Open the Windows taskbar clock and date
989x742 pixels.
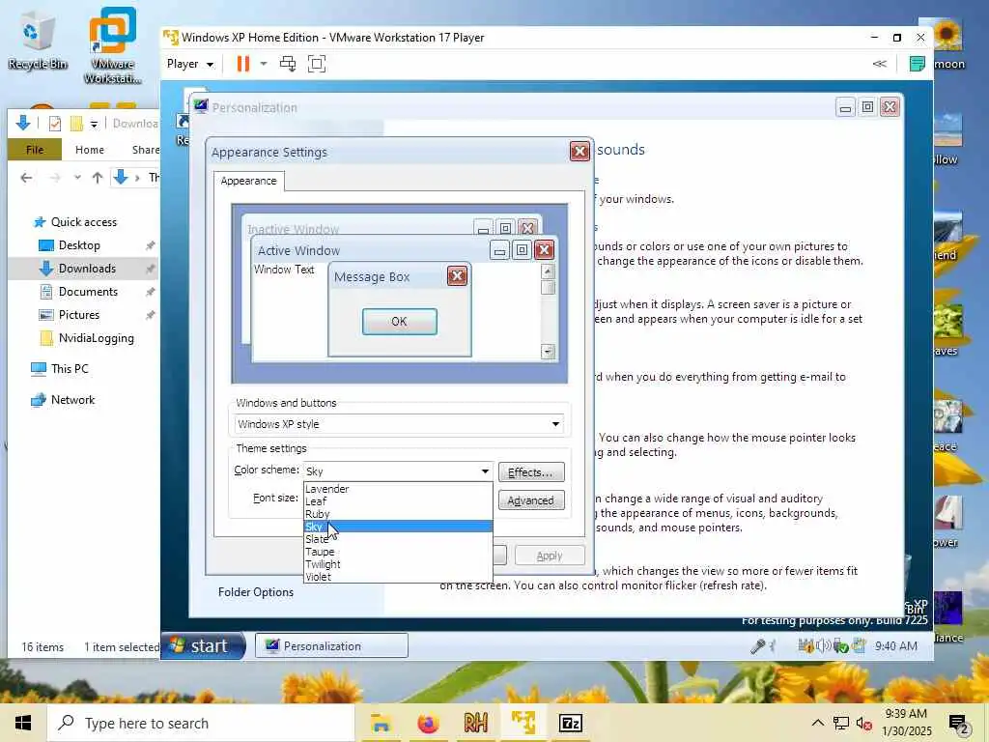(906, 723)
